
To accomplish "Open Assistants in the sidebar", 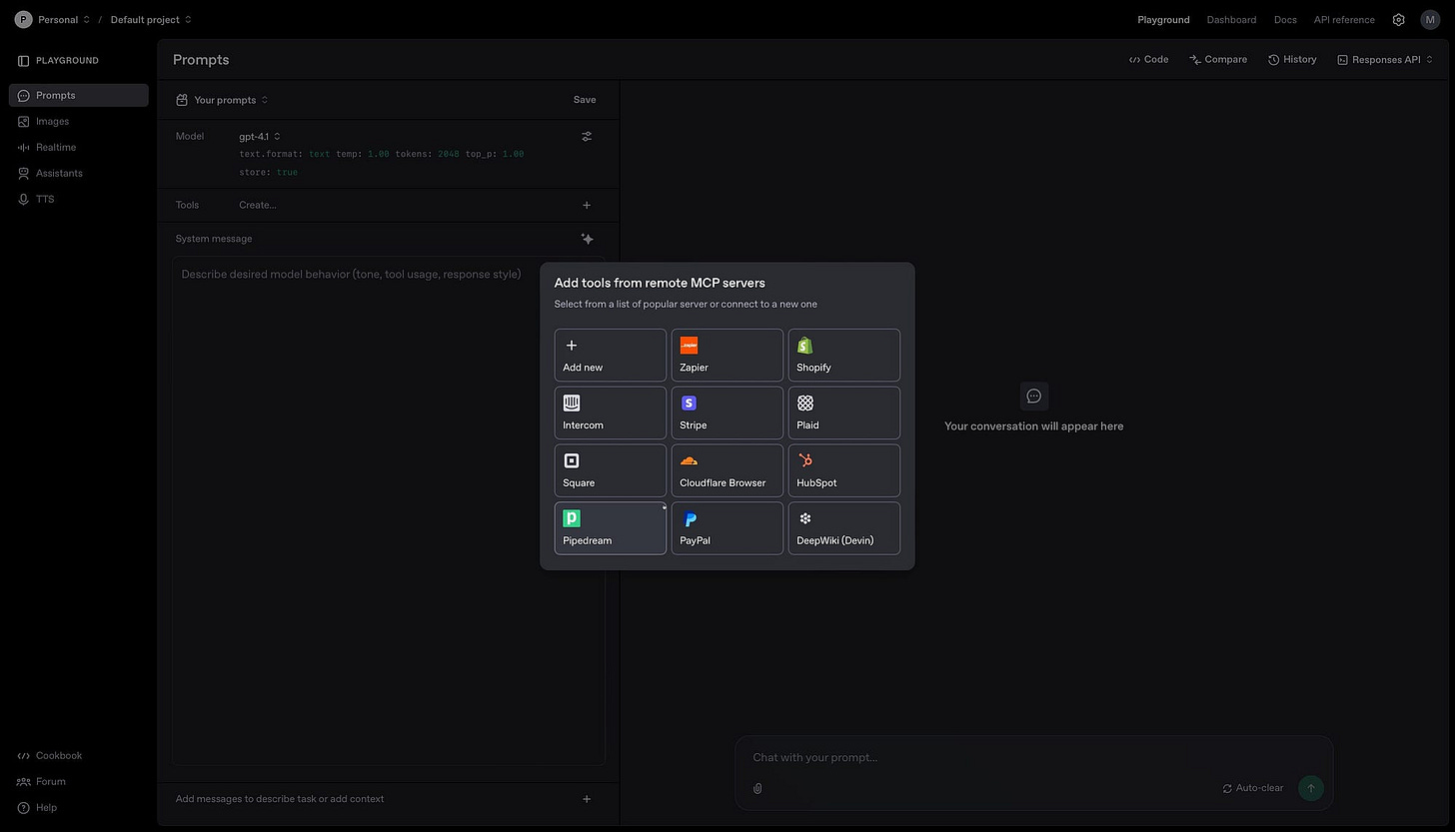I will tap(79, 174).
